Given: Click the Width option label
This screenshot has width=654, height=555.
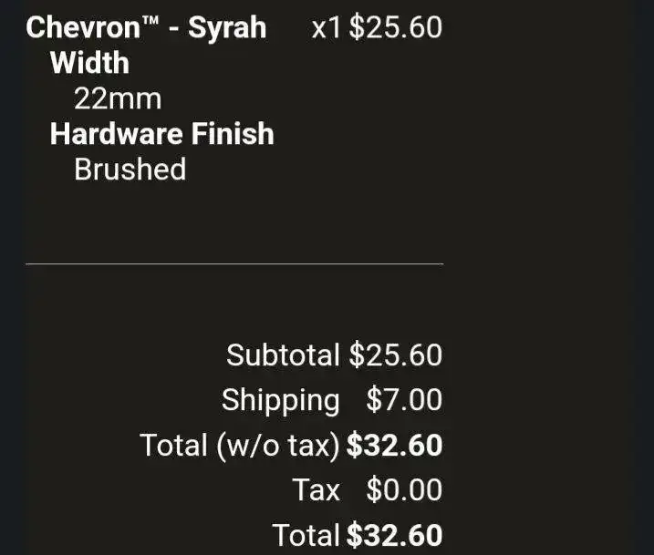Looking at the screenshot, I should (89, 63).
